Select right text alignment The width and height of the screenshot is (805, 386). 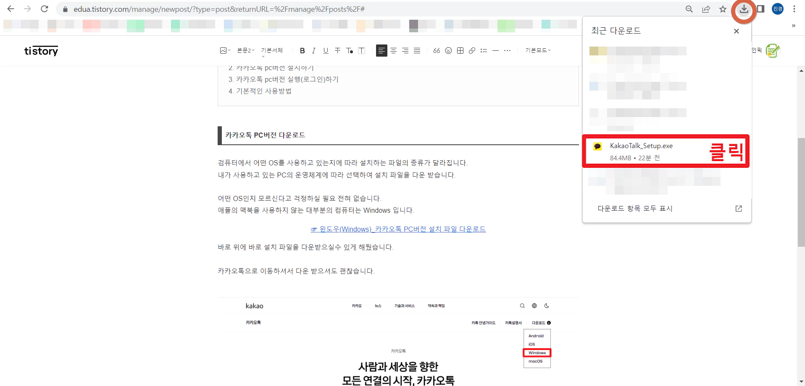pyautogui.click(x=405, y=50)
